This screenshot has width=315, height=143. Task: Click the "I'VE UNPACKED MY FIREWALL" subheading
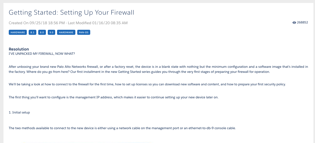pos(42,54)
